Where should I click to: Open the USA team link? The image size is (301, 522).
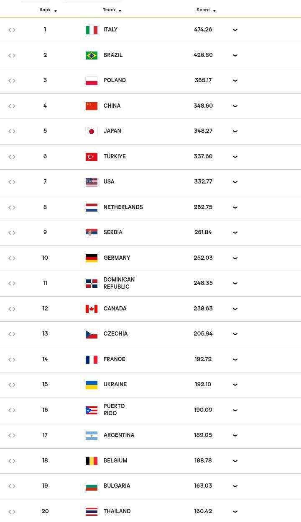click(x=109, y=182)
